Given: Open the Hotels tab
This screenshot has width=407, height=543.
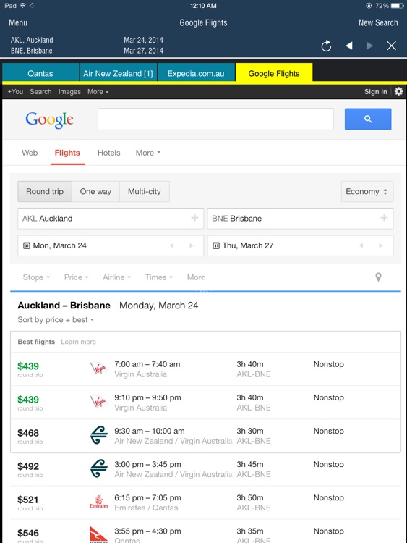Looking at the screenshot, I should [x=109, y=153].
